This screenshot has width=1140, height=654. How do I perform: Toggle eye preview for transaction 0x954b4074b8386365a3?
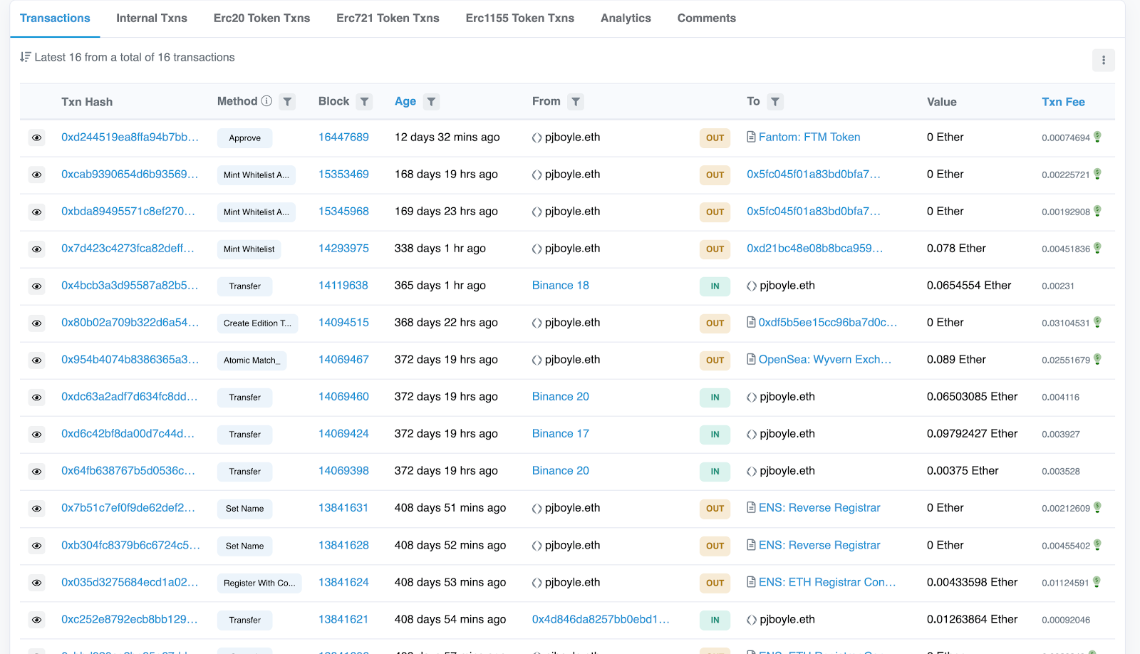36,360
